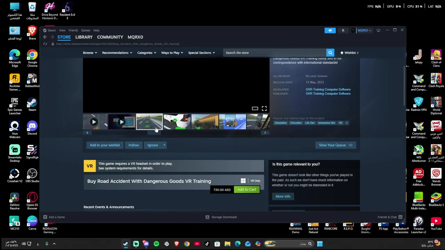Click the Ignore button
Viewport: 445px width, 250px height.
click(x=153, y=145)
